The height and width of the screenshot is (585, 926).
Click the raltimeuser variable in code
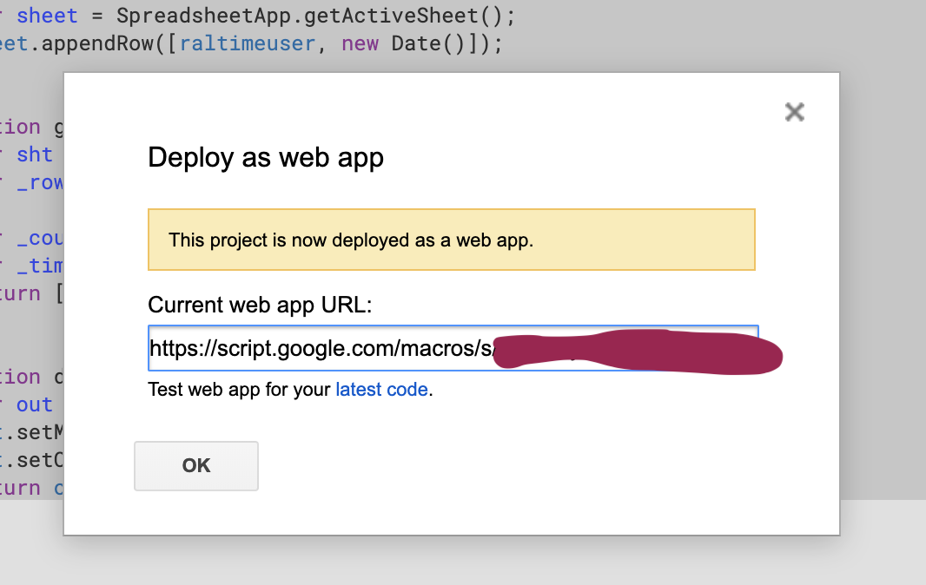[x=254, y=43]
